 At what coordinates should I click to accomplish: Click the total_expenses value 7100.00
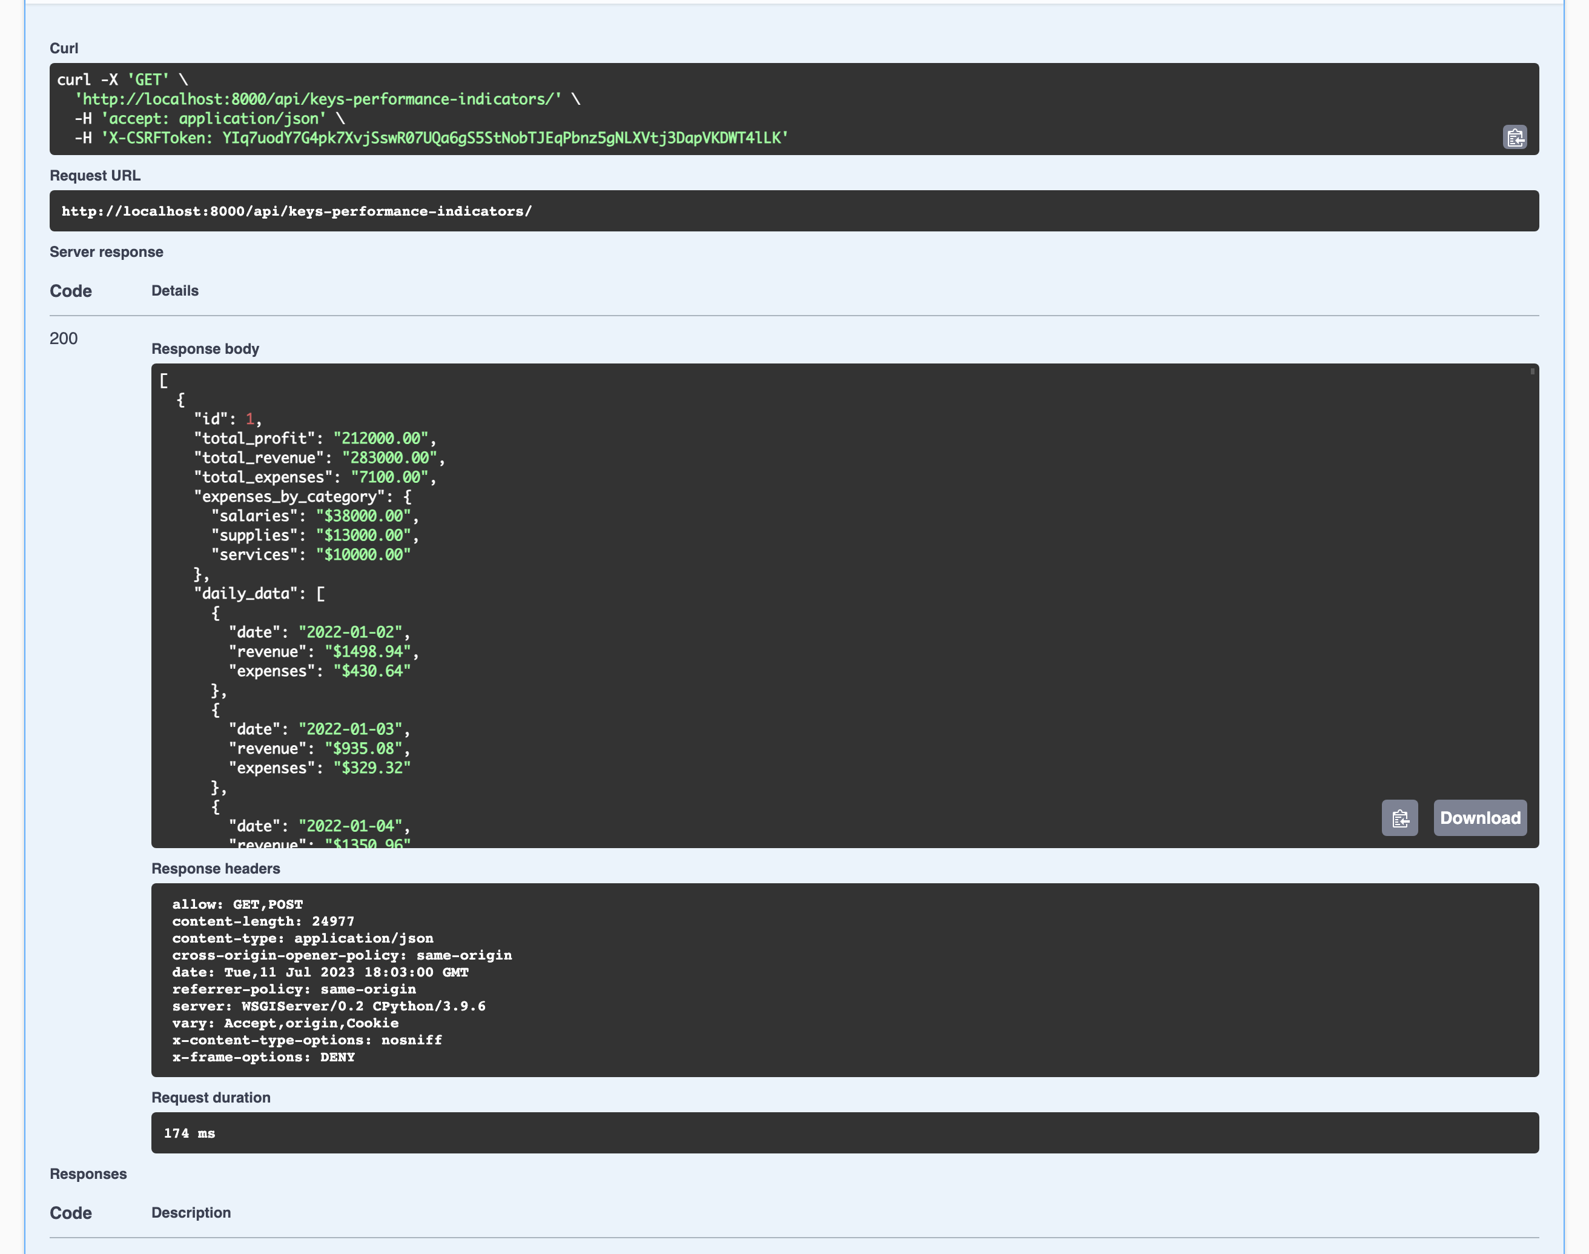(x=389, y=477)
